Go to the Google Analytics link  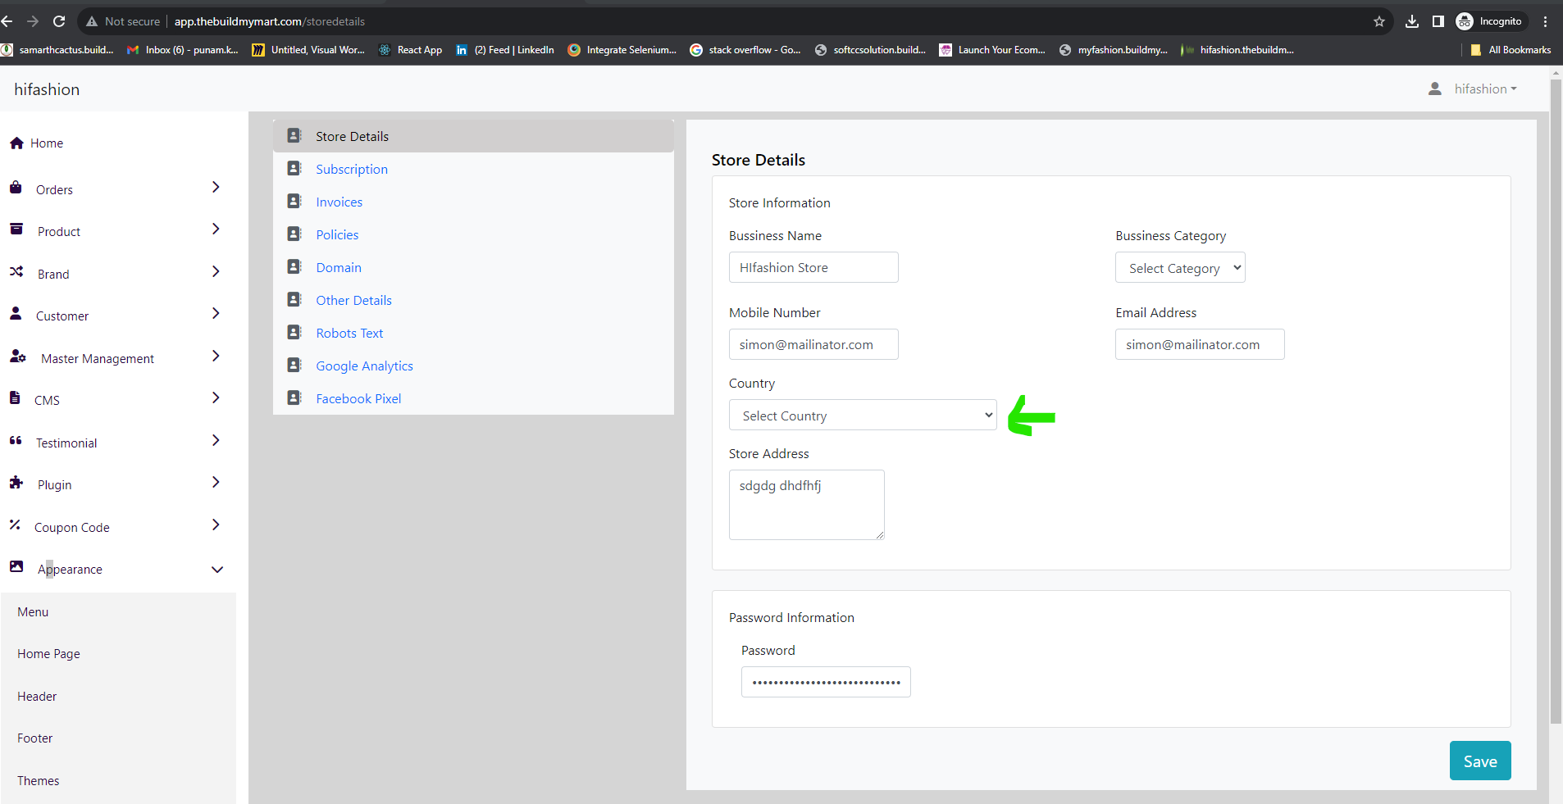[x=364, y=366]
